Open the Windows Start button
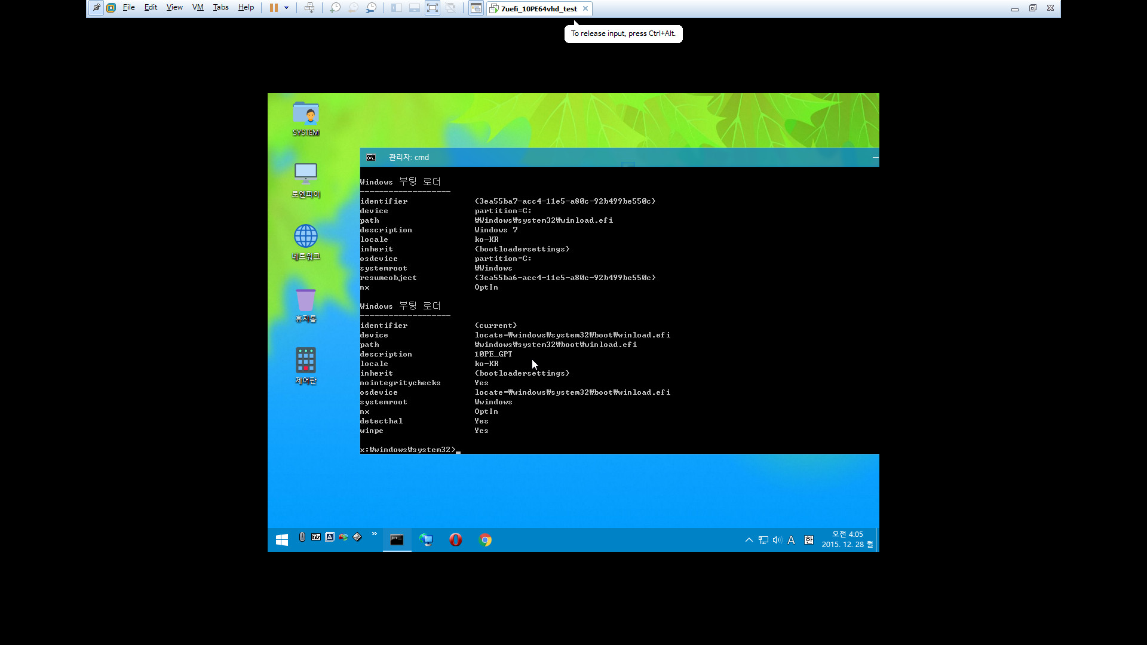The image size is (1147, 645). [282, 540]
